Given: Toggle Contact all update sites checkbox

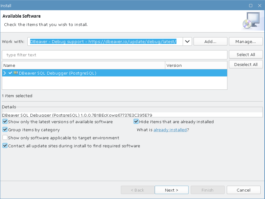Looking at the screenshot, I should [5, 146].
